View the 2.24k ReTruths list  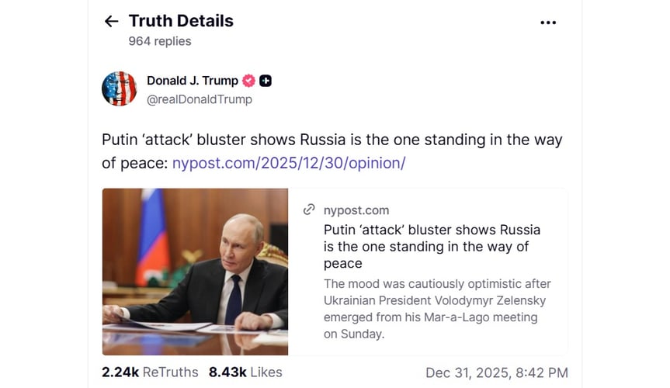[x=150, y=372]
